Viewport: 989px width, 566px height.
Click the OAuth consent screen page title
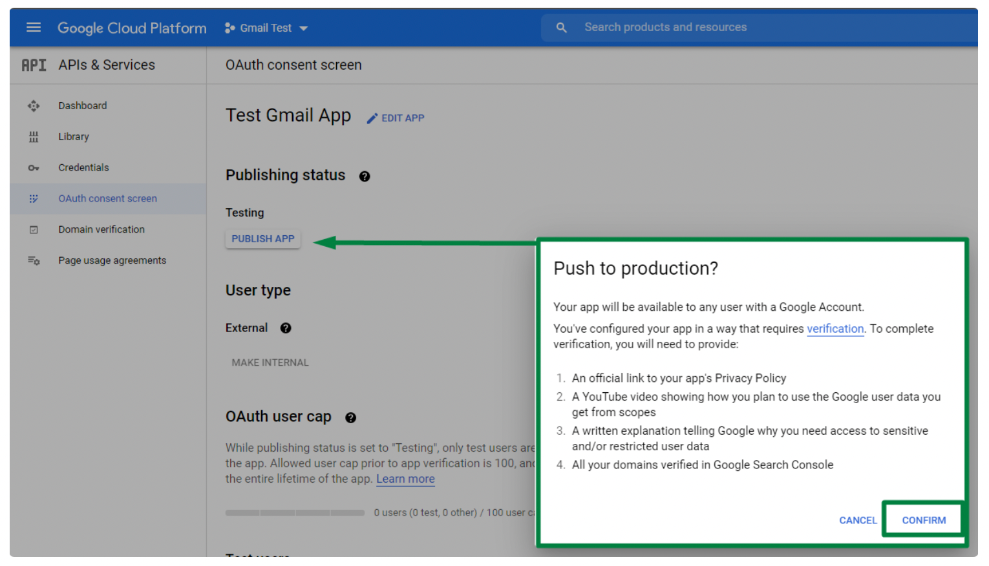tap(293, 65)
